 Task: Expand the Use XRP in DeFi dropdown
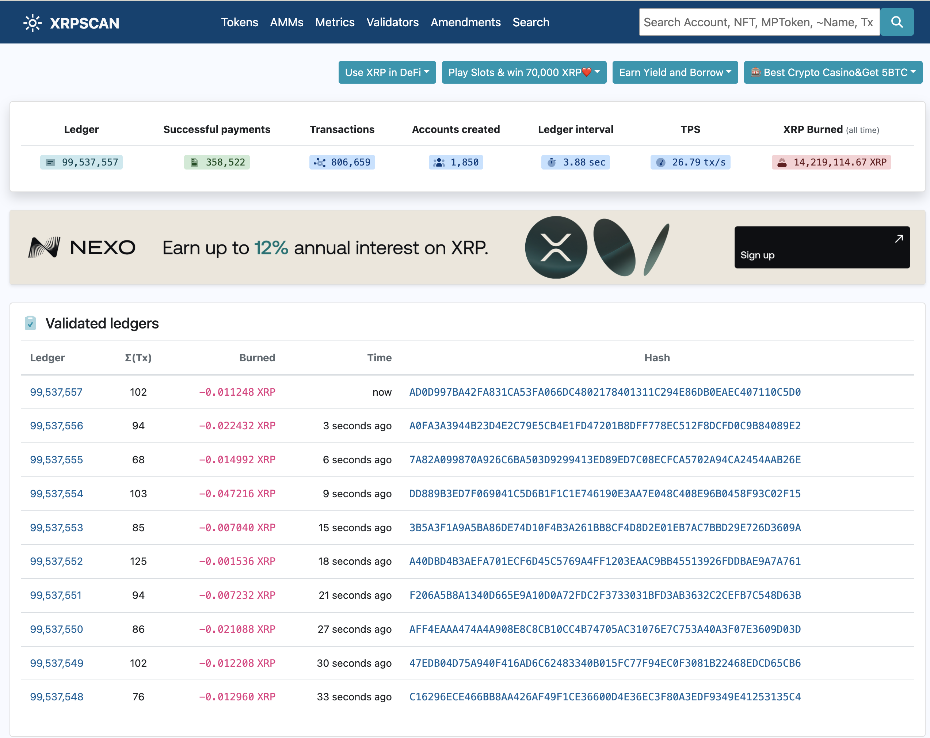pos(387,72)
